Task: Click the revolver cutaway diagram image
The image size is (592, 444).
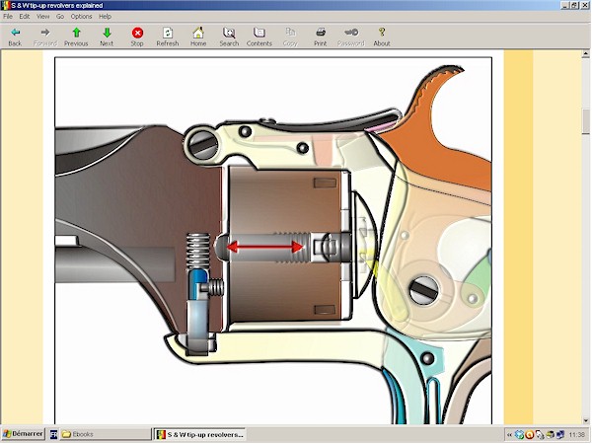Action: pos(273,240)
